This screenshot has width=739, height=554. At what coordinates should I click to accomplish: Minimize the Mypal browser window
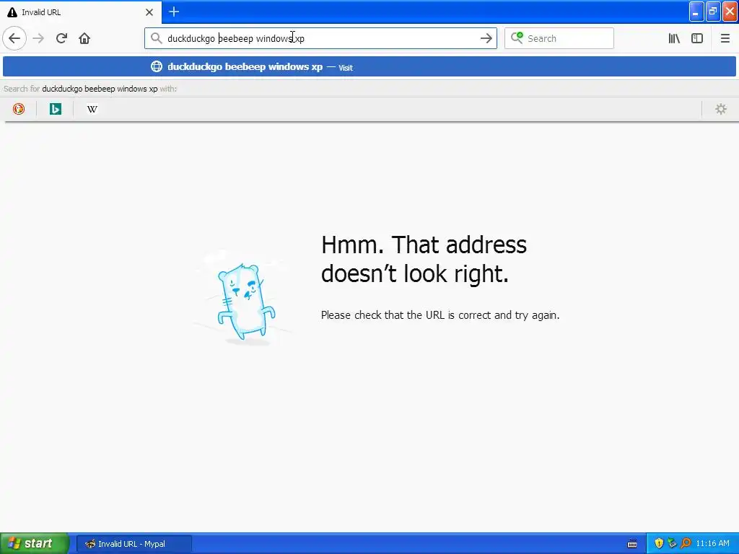pos(696,12)
